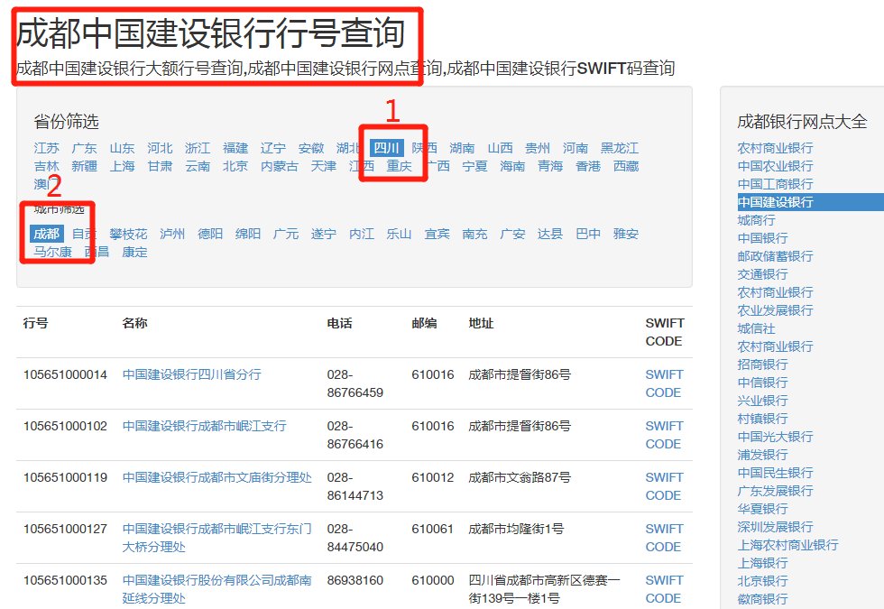
Task: Open the 岷江支行东门大桥分理处 branch link
Action: 217,538
